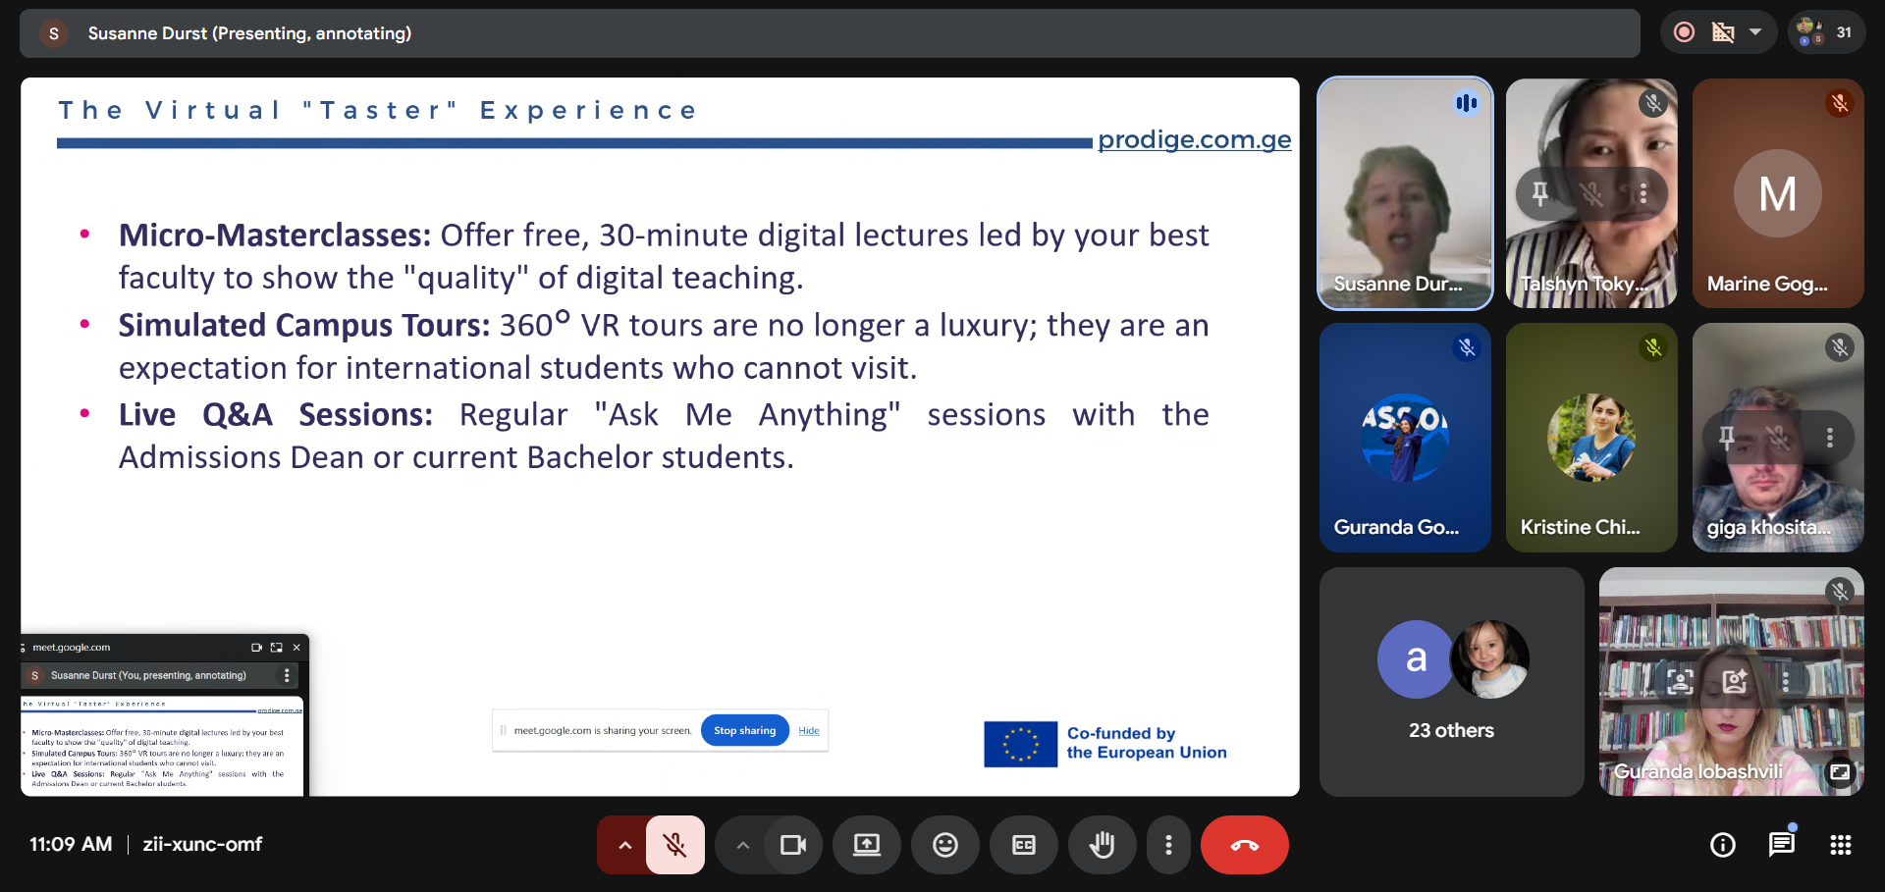The height and width of the screenshot is (892, 1885).
Task: Click the recording indicator icon
Action: pos(1684,32)
